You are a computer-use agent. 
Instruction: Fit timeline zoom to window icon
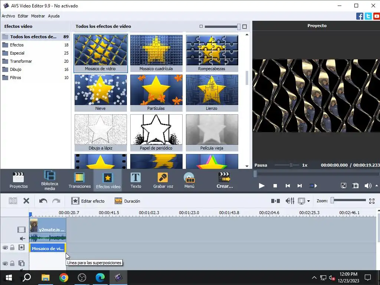tap(372, 201)
